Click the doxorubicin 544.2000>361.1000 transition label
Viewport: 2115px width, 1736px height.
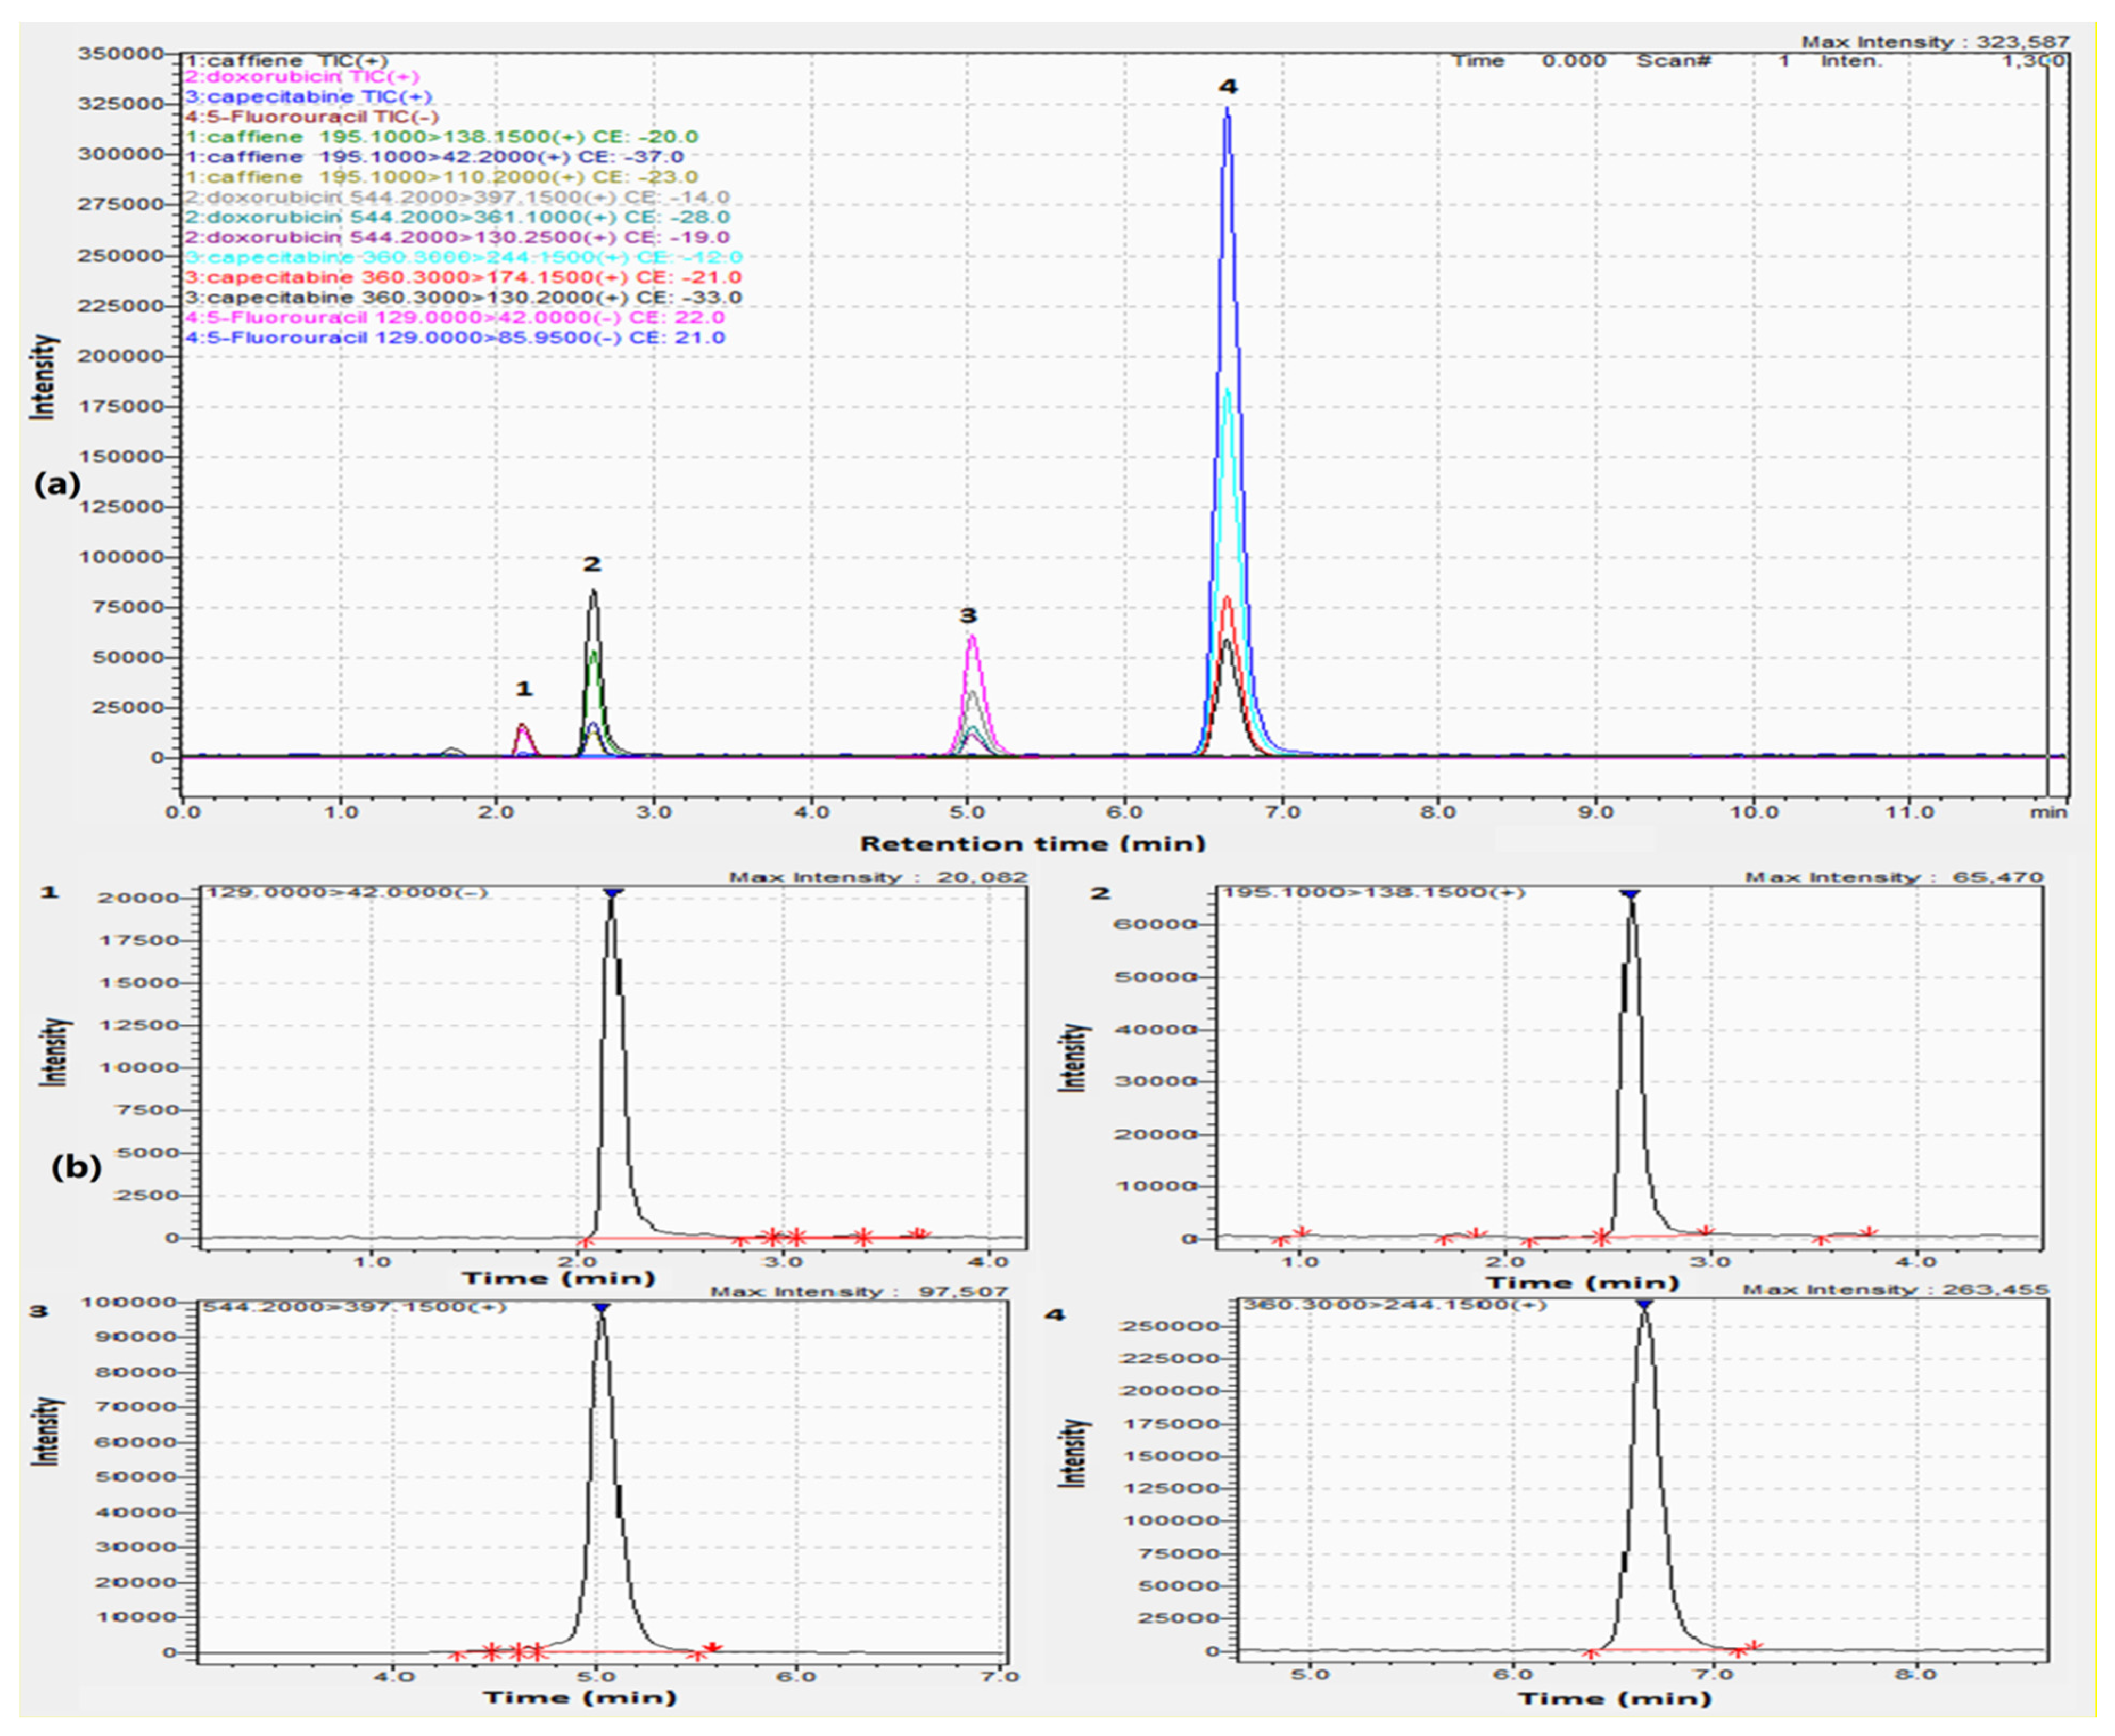457,217
